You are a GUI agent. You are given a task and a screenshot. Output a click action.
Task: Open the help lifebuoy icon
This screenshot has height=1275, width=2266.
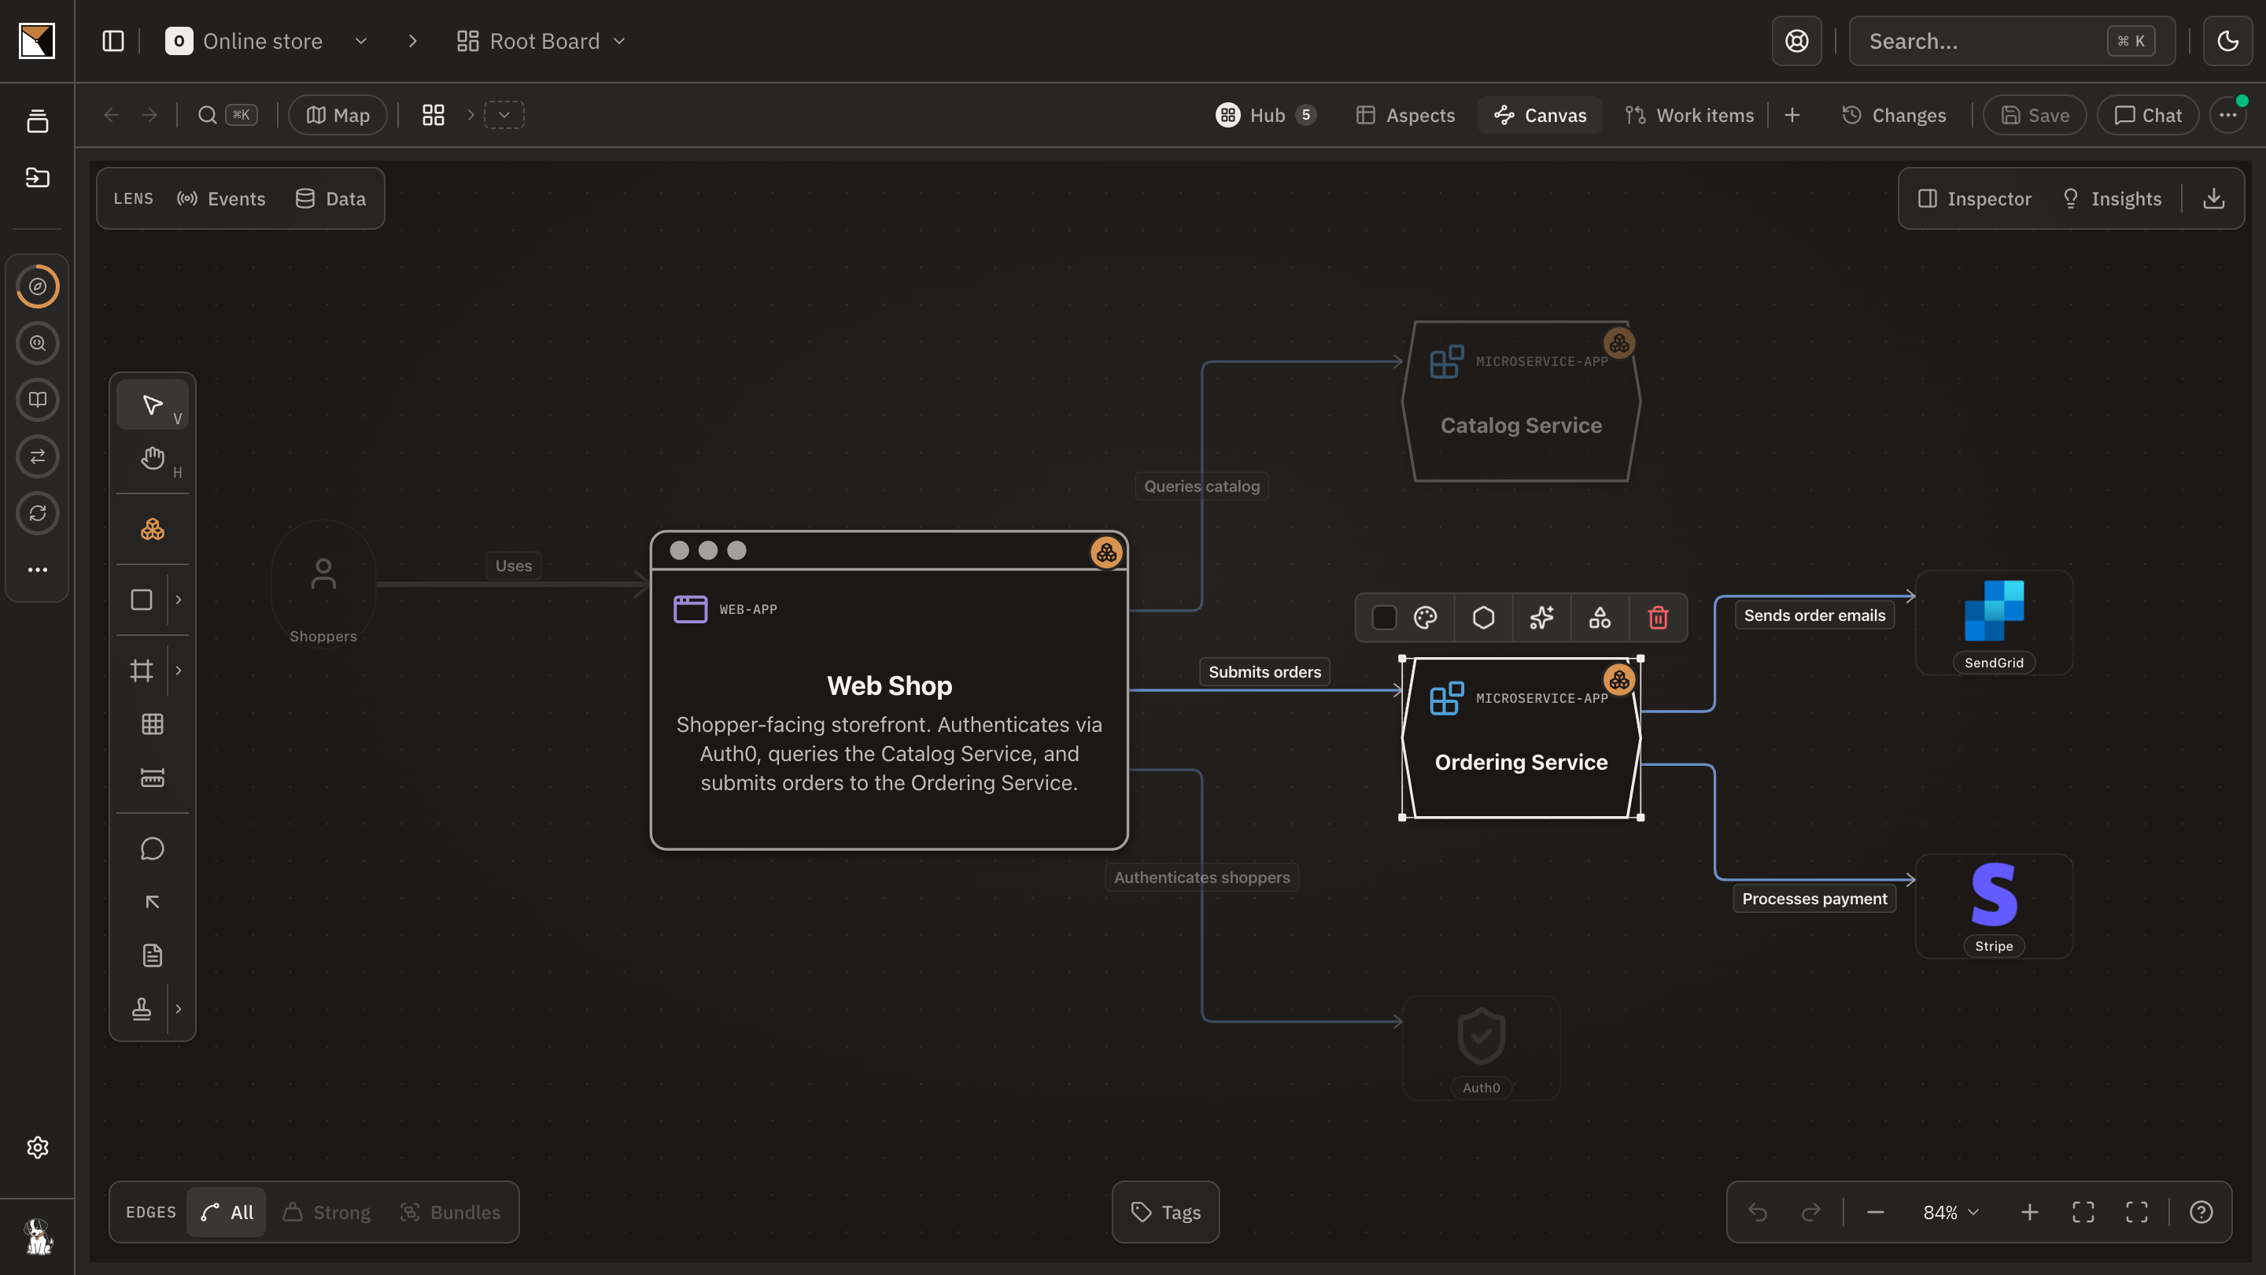(x=1796, y=42)
